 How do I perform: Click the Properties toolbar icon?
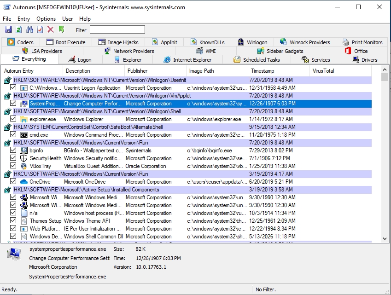[40, 29]
